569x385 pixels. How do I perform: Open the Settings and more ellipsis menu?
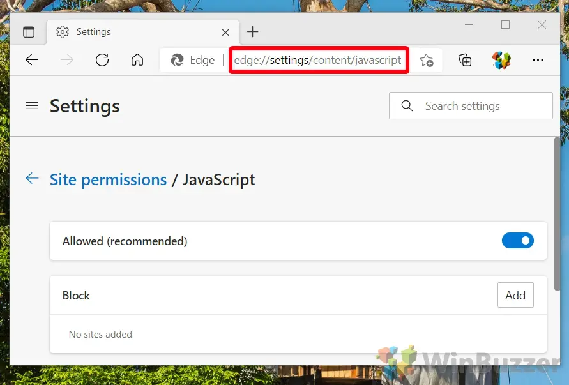[x=538, y=60]
